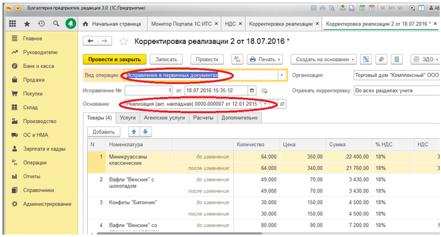Screen dimensions: 441x237
Task: Close the НДС tab
Action: 241,24
